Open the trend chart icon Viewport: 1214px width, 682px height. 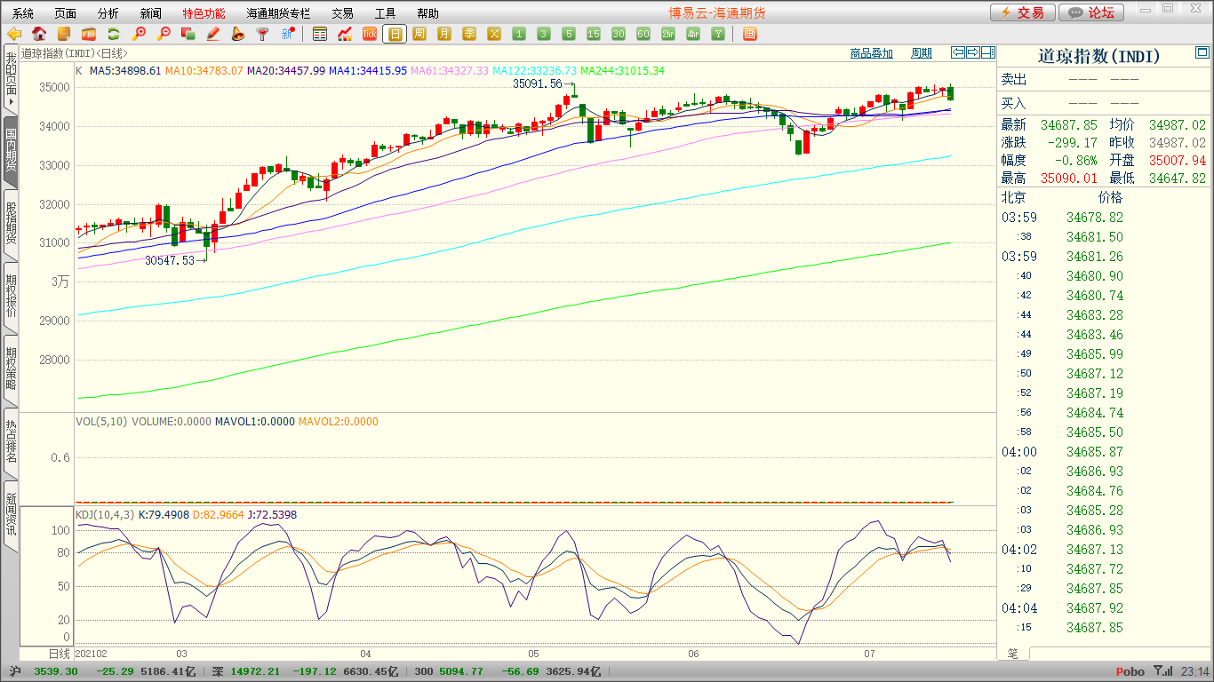[345, 34]
